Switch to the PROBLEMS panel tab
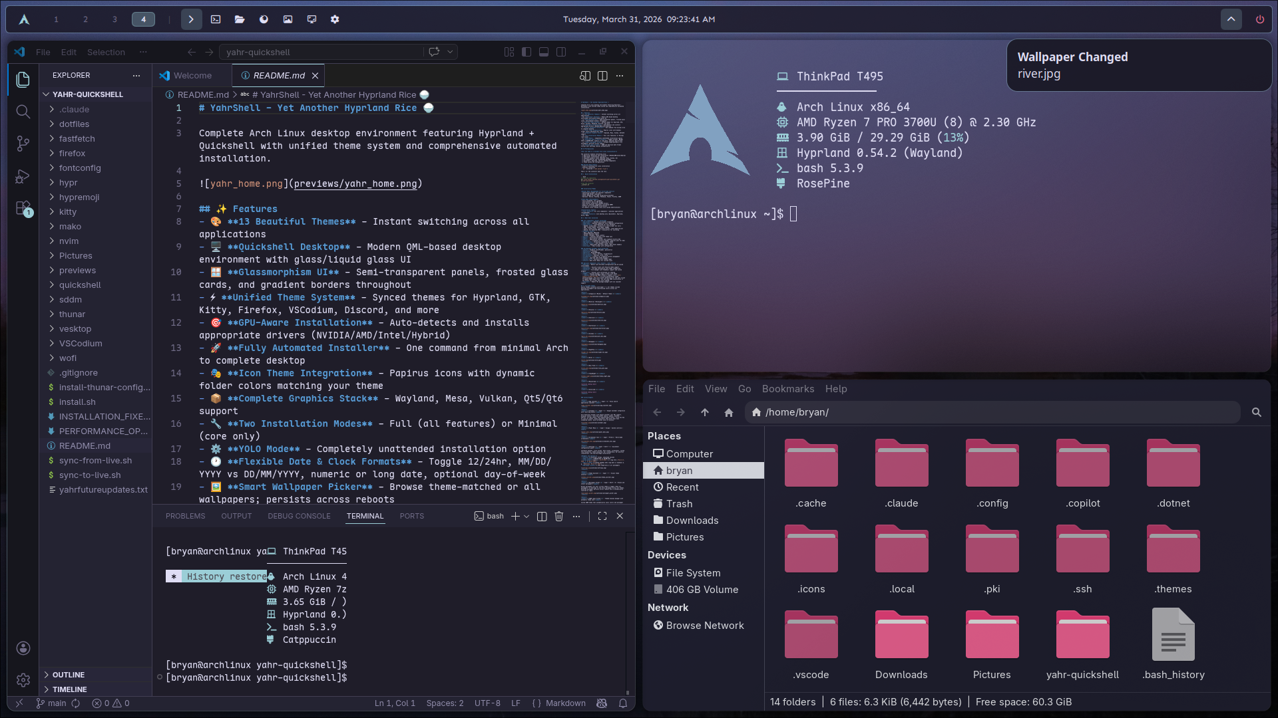 pos(185,516)
